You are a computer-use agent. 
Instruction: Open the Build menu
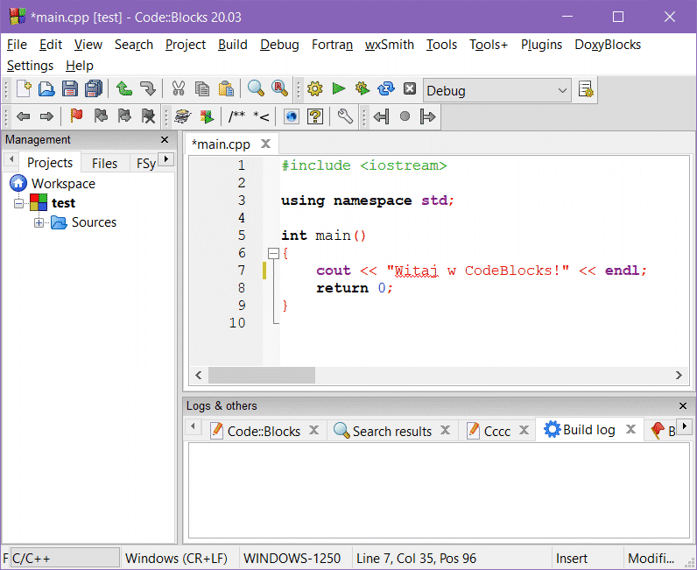pos(233,45)
